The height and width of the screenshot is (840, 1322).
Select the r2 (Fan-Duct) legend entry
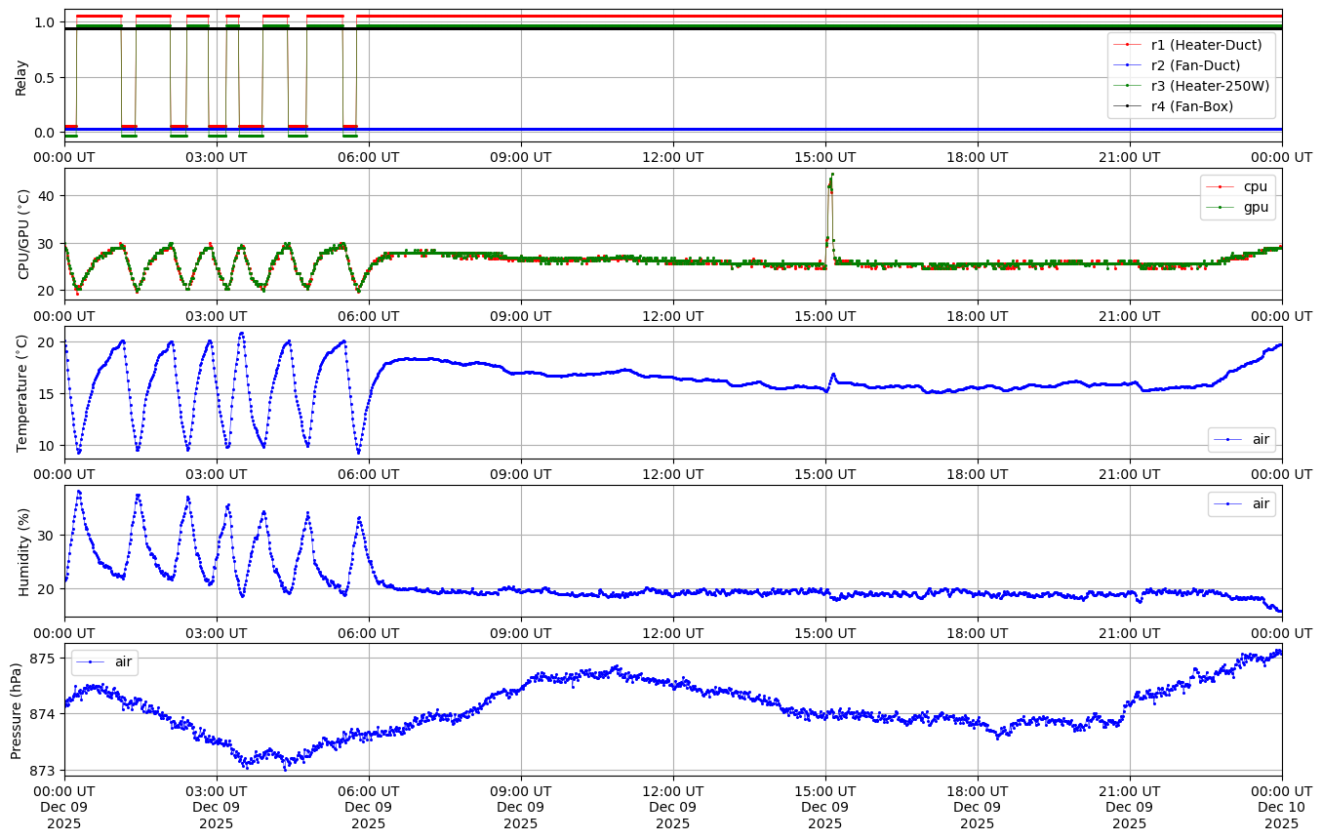coord(1195,64)
